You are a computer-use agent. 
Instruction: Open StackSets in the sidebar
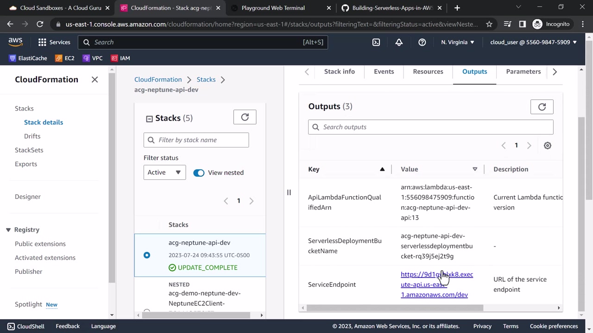point(29,150)
